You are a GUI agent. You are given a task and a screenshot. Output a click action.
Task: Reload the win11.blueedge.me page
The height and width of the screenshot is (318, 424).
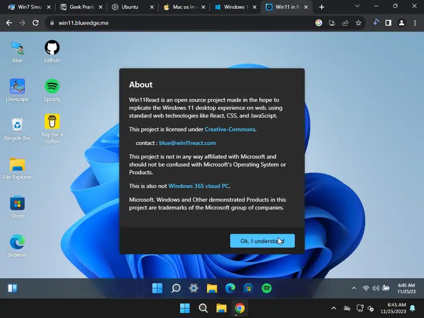pos(36,23)
